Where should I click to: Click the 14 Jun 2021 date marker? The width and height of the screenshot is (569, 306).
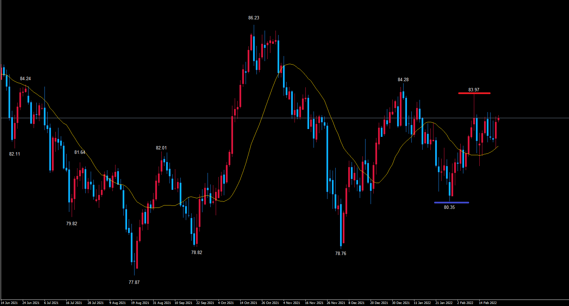(x=9, y=303)
